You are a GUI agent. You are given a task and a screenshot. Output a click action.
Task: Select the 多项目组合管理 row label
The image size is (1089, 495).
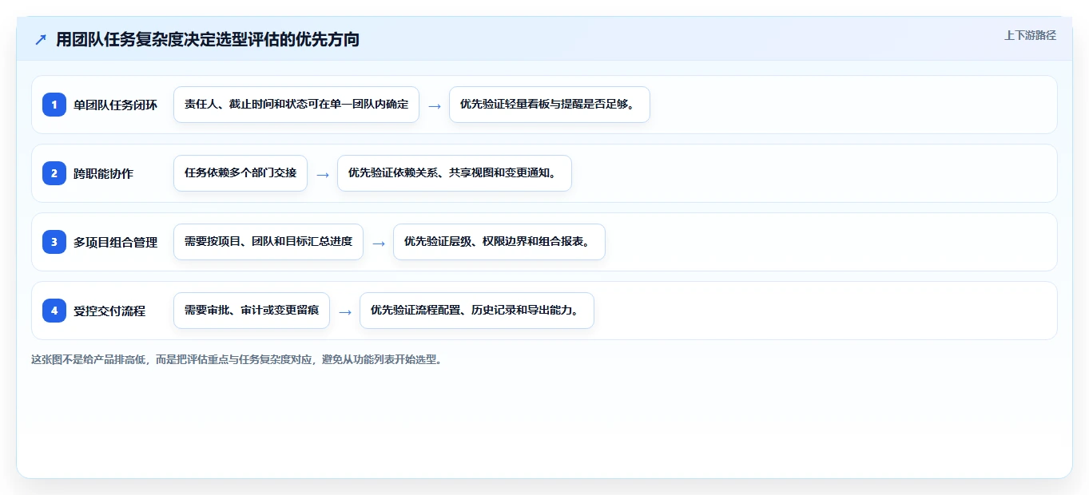click(115, 242)
